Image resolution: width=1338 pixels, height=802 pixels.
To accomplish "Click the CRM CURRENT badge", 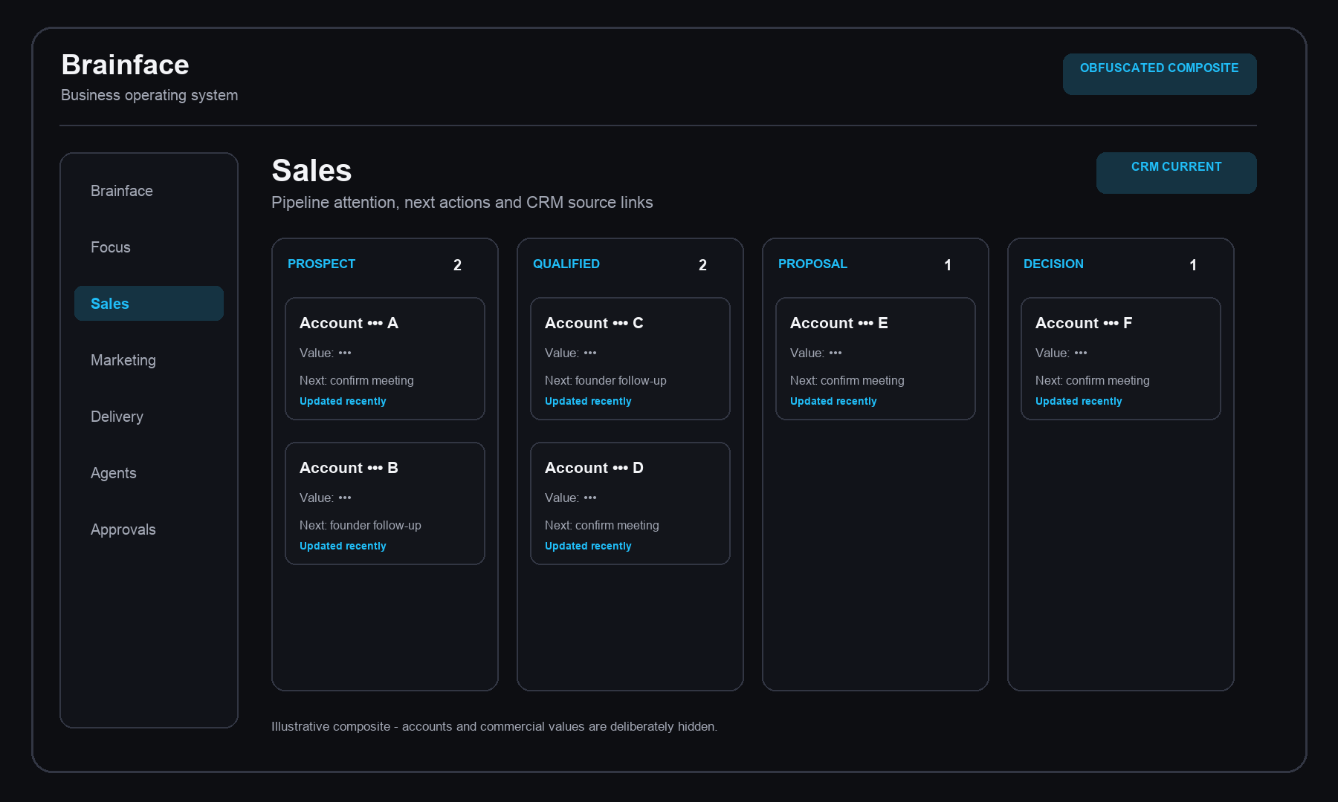I will click(1177, 173).
